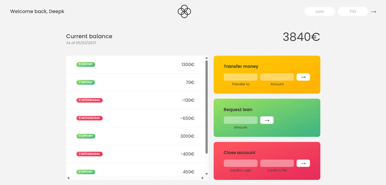Click the movements vertical scrollbar thumb
This screenshot has height=185, width=386.
pos(206,107)
